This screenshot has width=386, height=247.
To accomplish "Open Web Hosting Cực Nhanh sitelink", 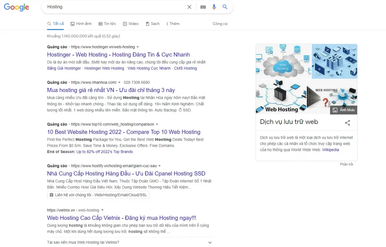I will click(149, 68).
